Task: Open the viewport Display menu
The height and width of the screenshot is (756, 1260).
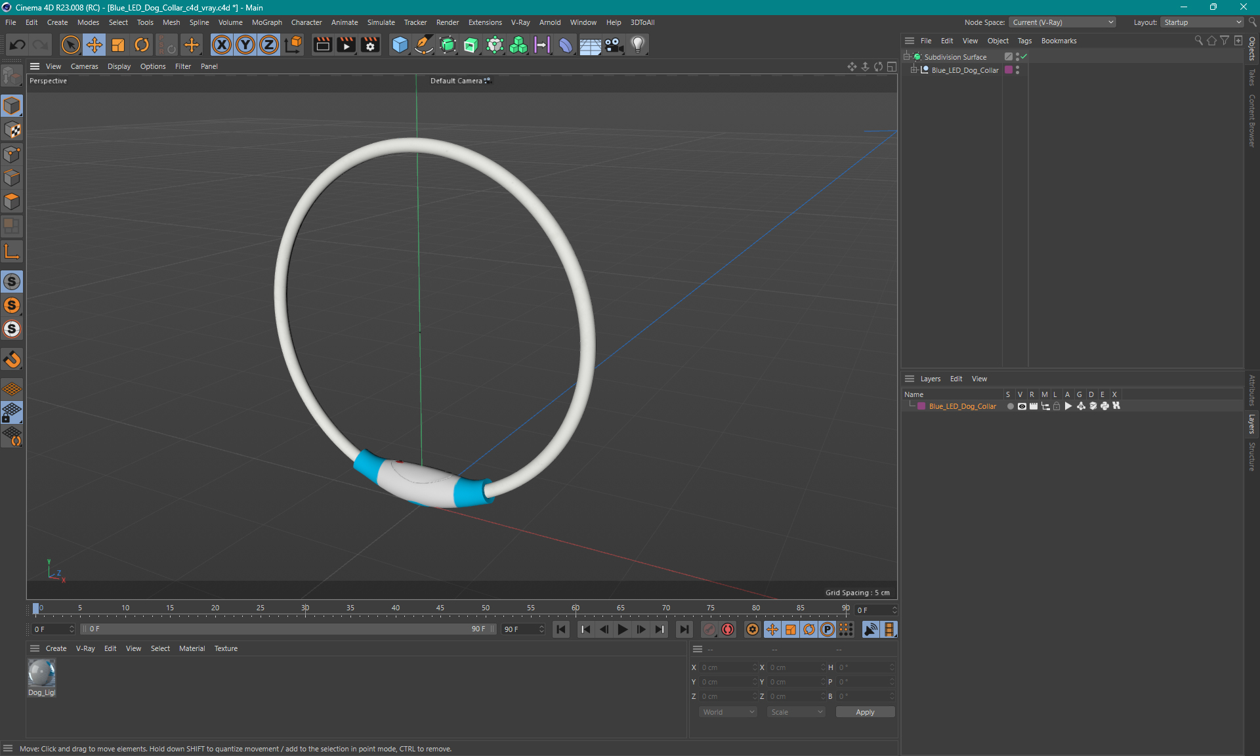Action: [x=119, y=66]
